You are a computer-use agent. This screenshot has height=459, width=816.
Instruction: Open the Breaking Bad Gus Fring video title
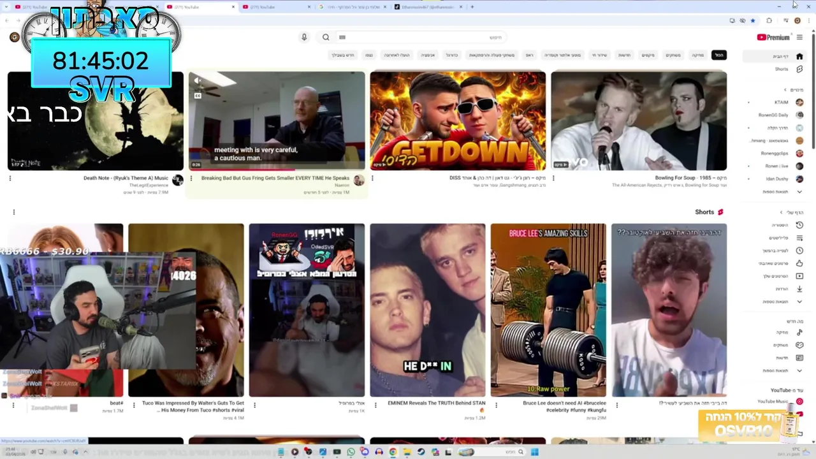point(275,178)
